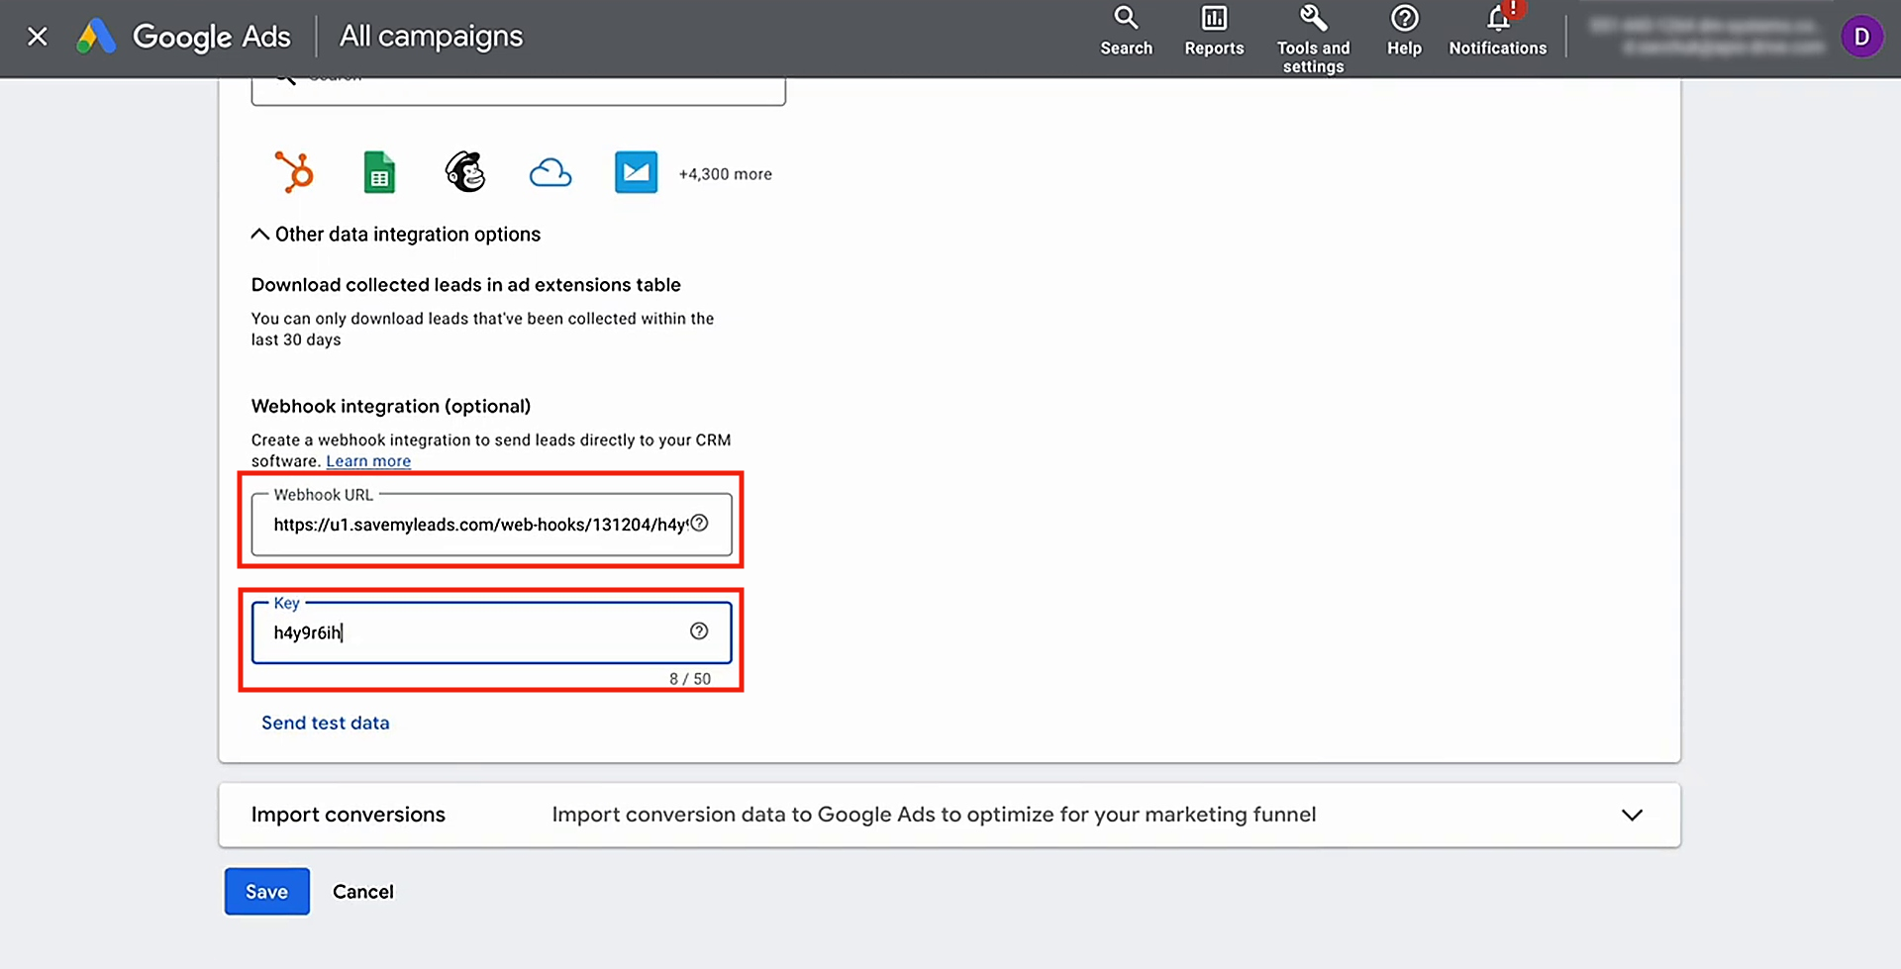Image resolution: width=1901 pixels, height=969 pixels.
Task: Open the Learn more link
Action: click(x=368, y=461)
